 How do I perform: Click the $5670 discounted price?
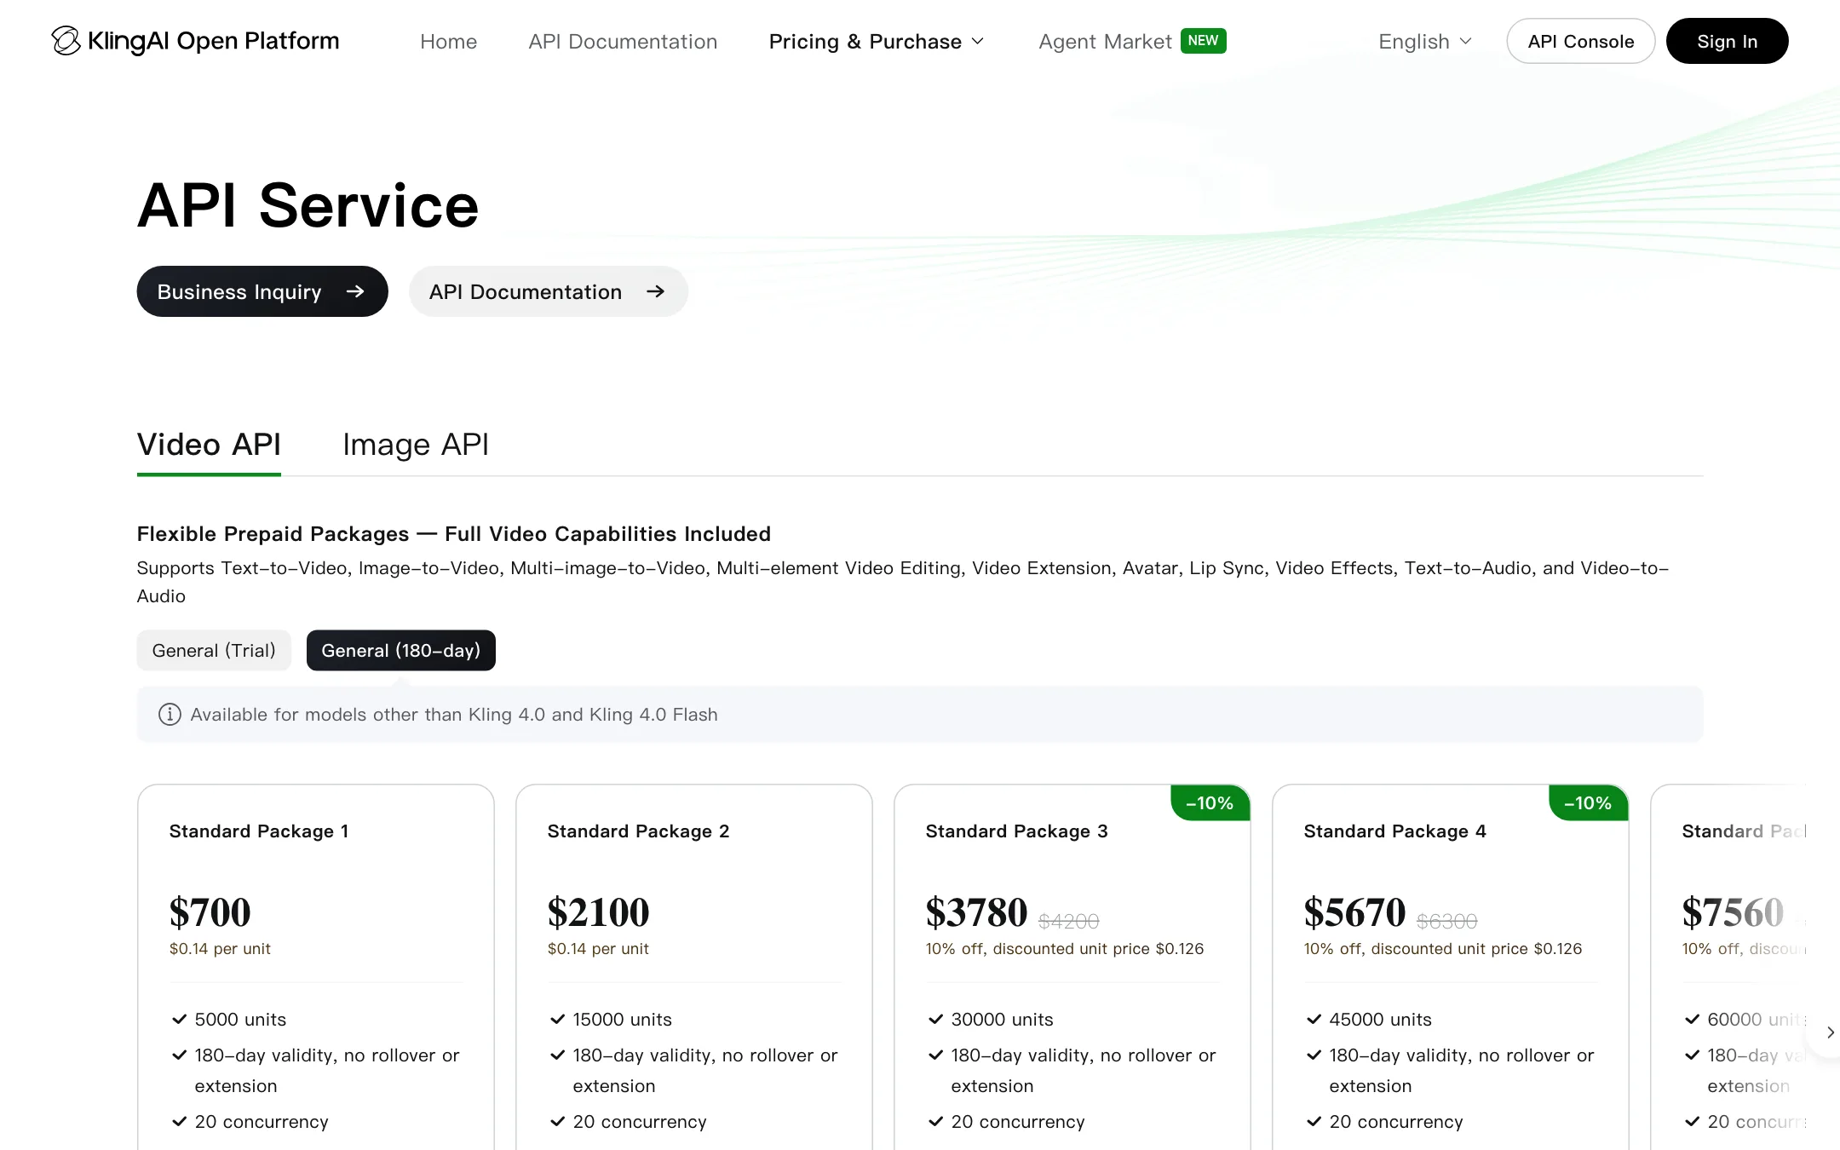[x=1354, y=912]
